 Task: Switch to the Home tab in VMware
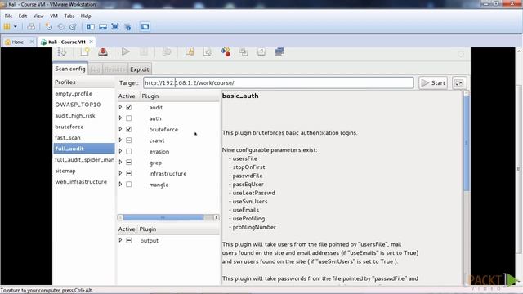[x=17, y=42]
